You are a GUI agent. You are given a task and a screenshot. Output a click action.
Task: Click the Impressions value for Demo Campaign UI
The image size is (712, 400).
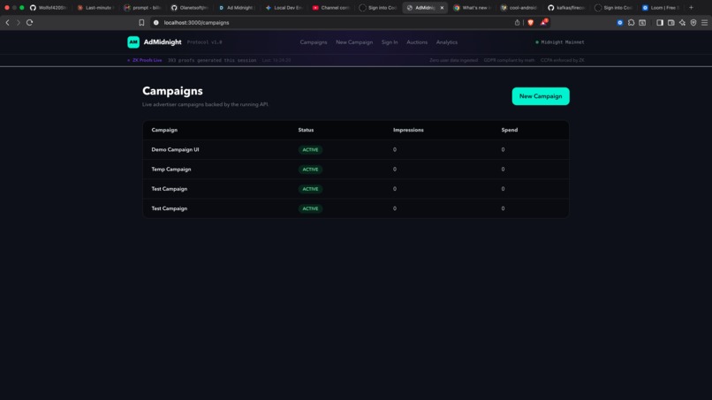[395, 150]
